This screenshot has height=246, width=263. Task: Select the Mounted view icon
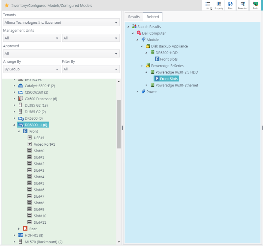tap(243, 5)
